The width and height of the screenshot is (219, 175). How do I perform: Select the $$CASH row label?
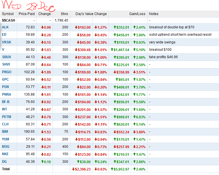pyautogui.click(x=9, y=20)
